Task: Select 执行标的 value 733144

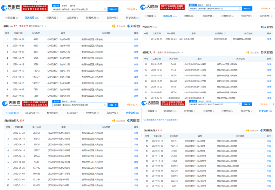Action: (174, 146)
